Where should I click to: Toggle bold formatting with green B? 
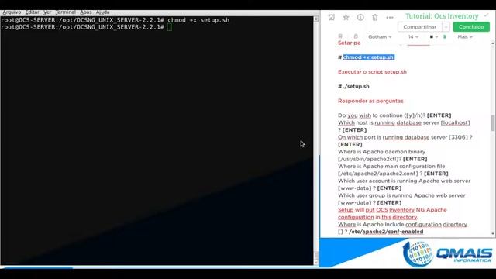(444, 36)
